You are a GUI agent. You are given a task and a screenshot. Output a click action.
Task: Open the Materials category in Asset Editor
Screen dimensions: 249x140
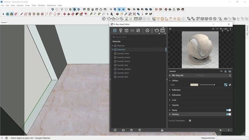tap(115, 30)
